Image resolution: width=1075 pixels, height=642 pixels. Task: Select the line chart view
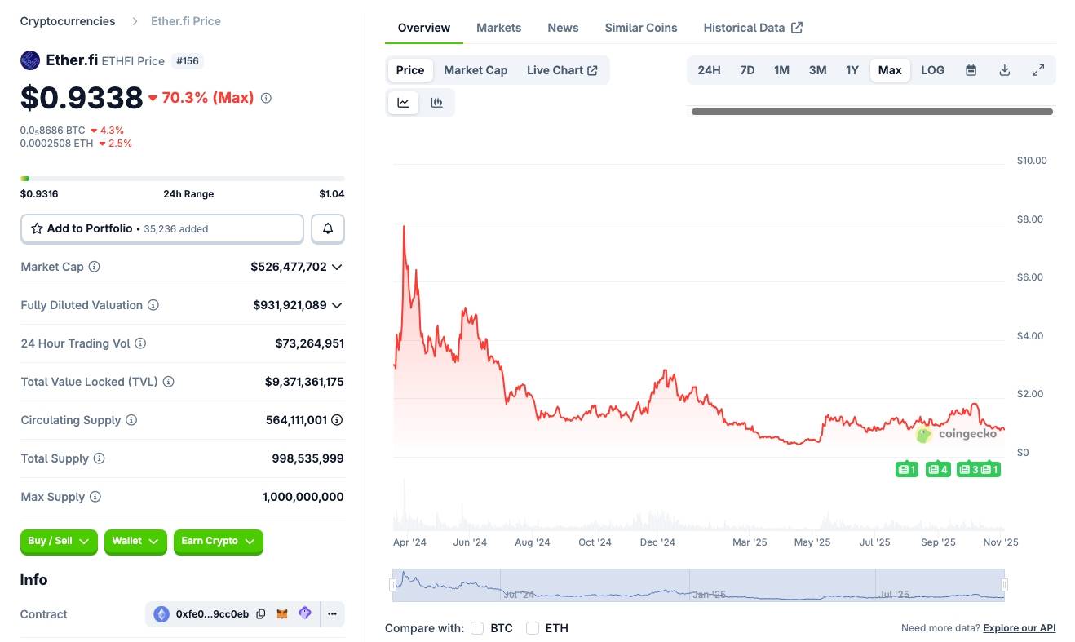pyautogui.click(x=404, y=103)
